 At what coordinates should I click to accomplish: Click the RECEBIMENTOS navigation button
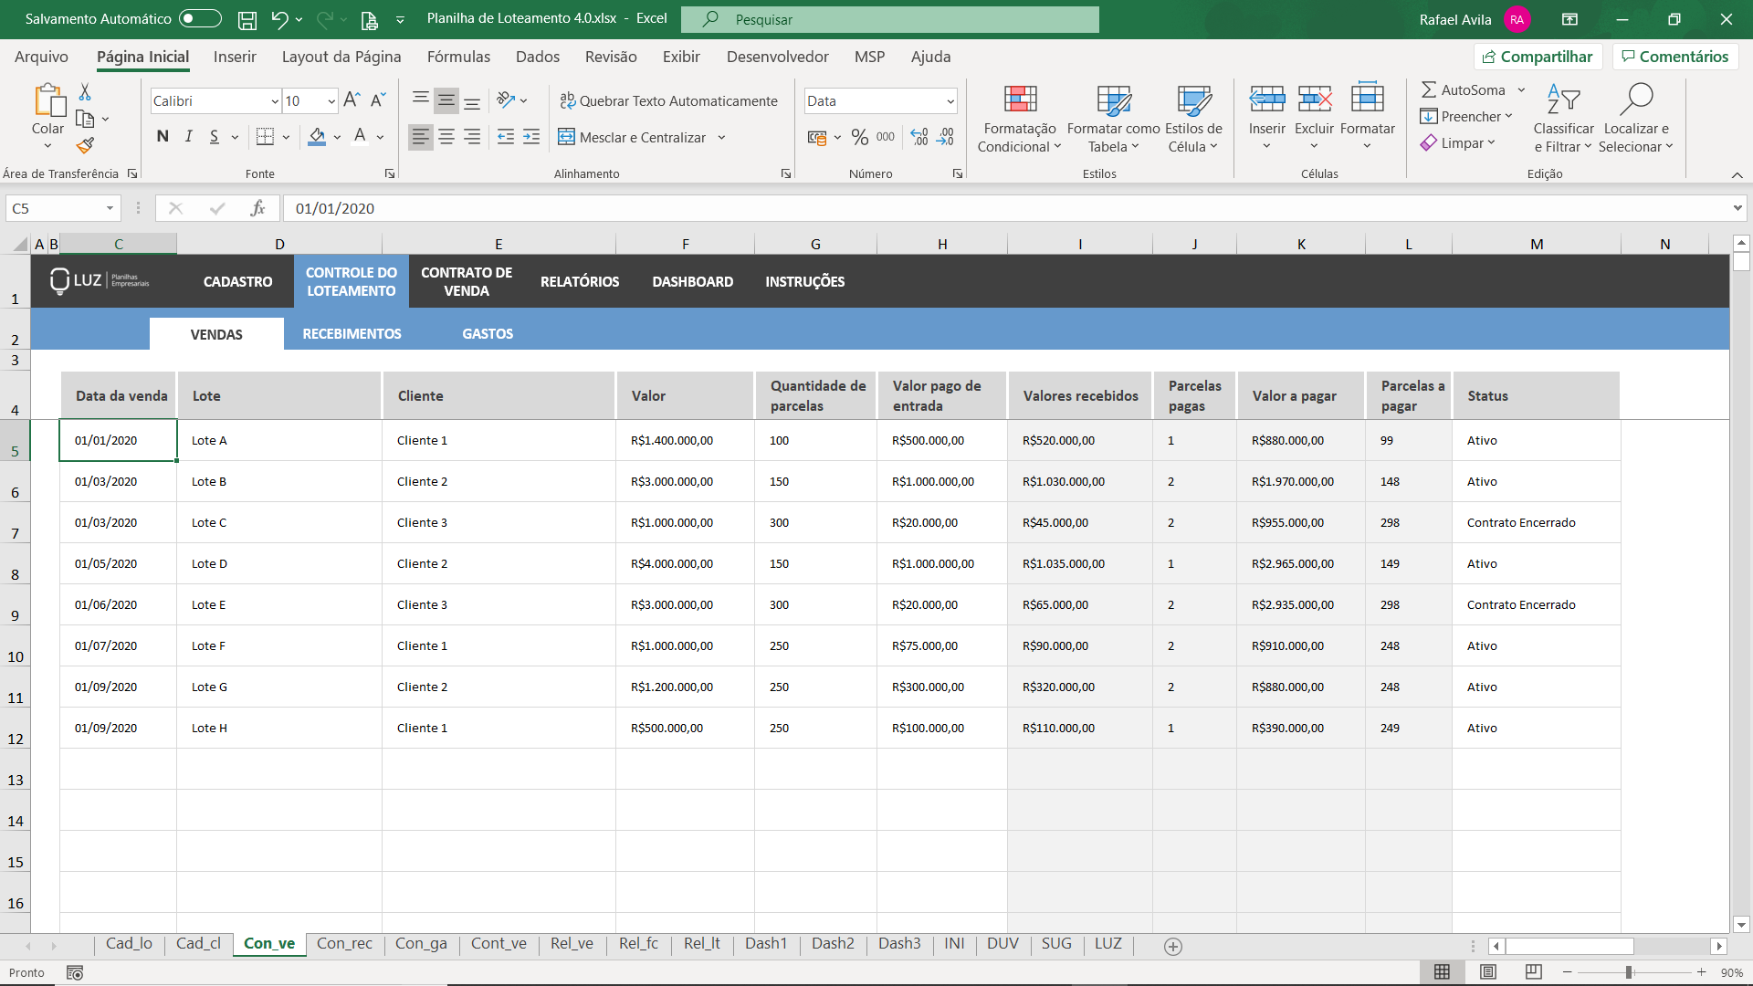coord(352,334)
